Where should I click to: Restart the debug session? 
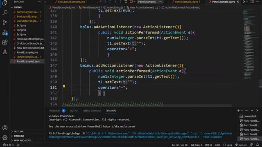(x=126, y=2)
